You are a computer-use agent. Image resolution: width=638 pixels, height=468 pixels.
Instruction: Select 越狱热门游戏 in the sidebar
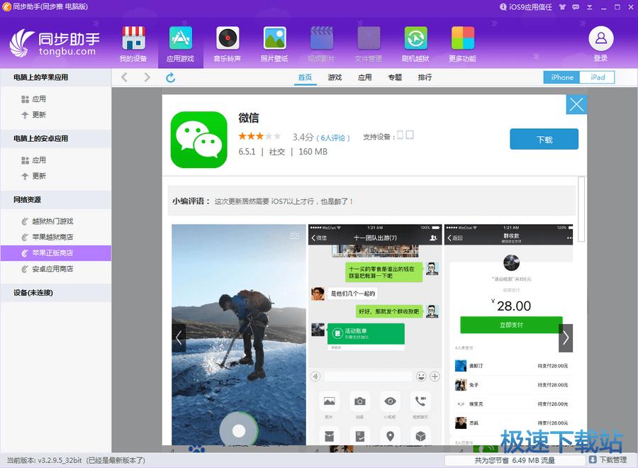52,221
